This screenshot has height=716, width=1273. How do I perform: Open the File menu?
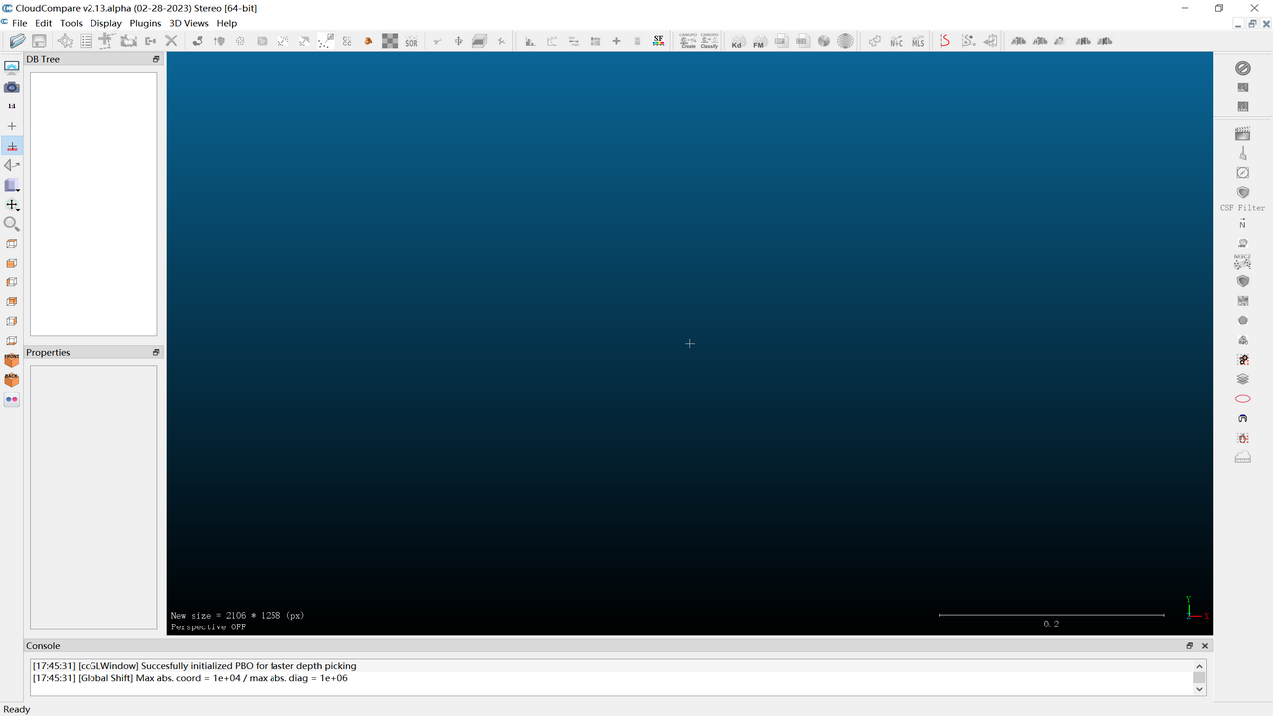click(20, 23)
